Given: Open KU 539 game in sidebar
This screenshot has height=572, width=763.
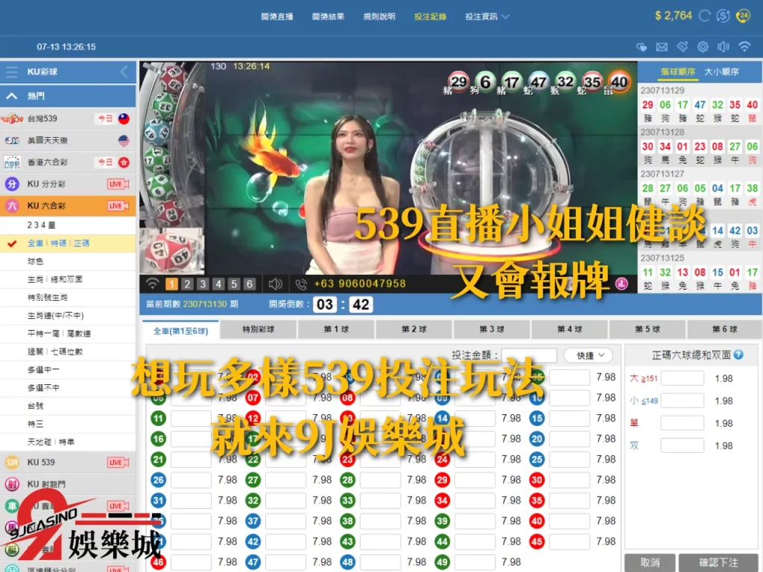Looking at the screenshot, I should click(x=68, y=462).
